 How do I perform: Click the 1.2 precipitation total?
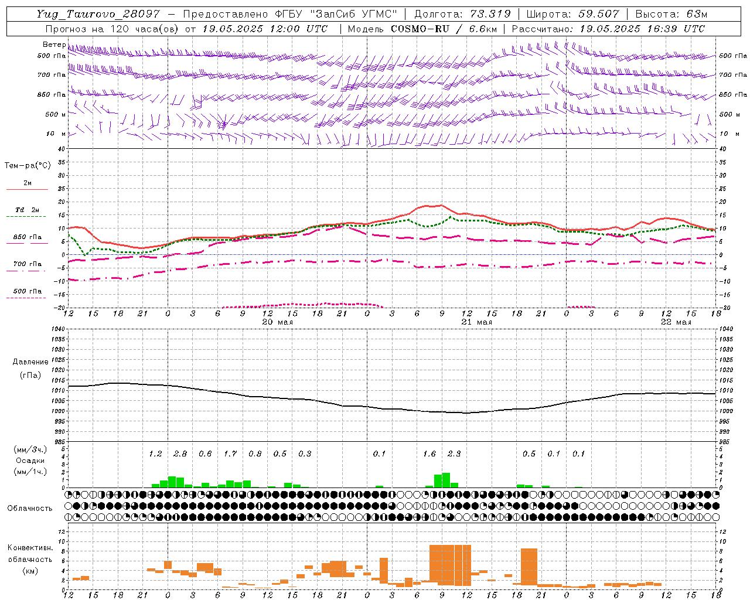(x=155, y=454)
